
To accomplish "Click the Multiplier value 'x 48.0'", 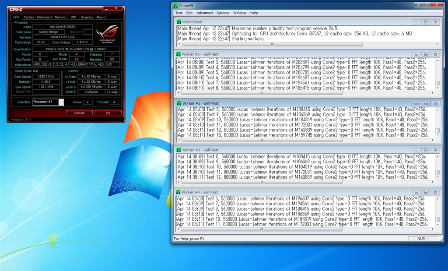I will click(46, 82).
